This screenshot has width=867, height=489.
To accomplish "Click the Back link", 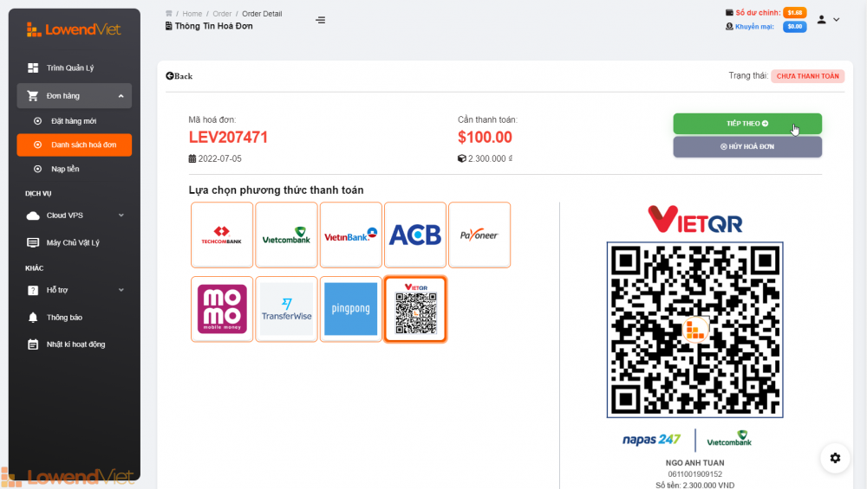I will click(179, 76).
